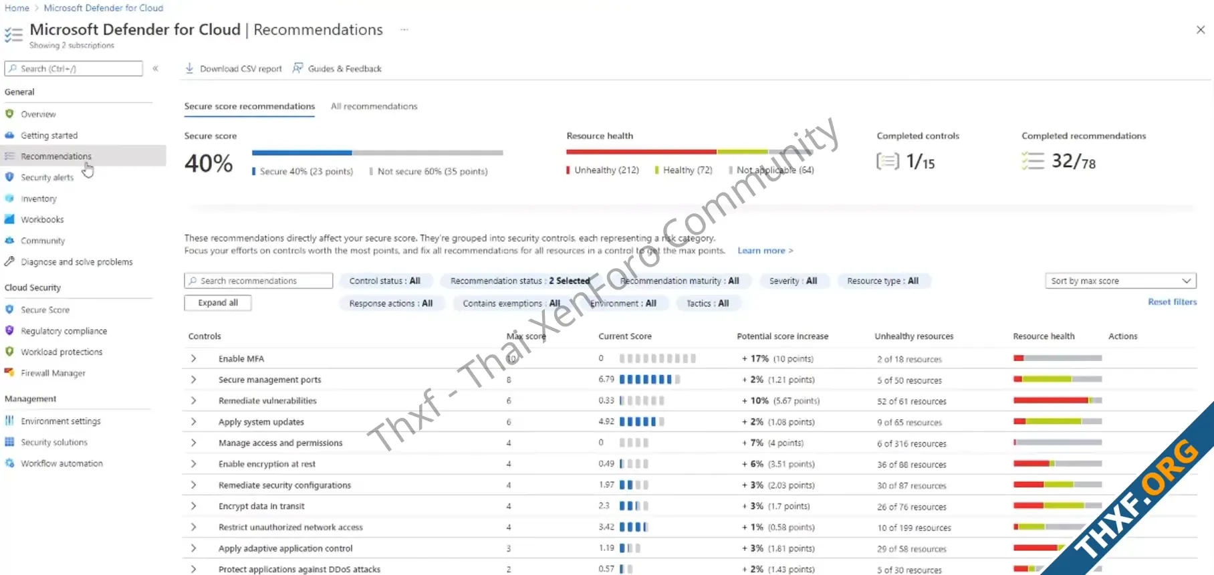Click the Community icon

pyautogui.click(x=9, y=241)
